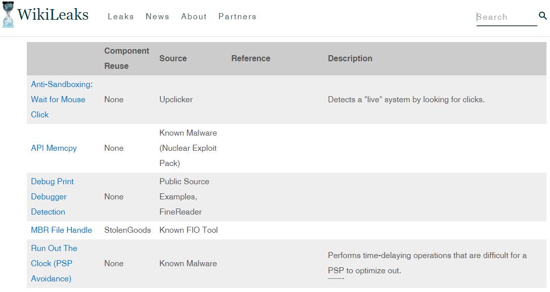550x292 pixels.
Task: Click the Description column header
Action: (350, 58)
